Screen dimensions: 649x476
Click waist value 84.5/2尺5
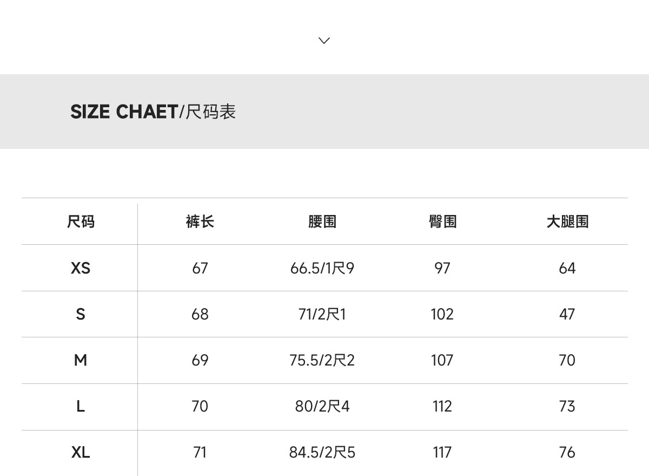point(322,452)
